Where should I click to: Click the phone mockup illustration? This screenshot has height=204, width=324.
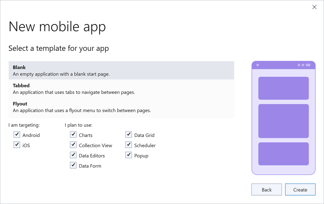(283, 118)
